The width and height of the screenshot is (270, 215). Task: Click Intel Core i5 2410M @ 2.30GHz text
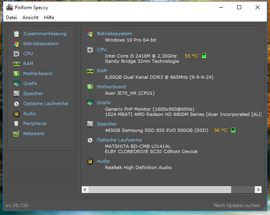click(141, 56)
